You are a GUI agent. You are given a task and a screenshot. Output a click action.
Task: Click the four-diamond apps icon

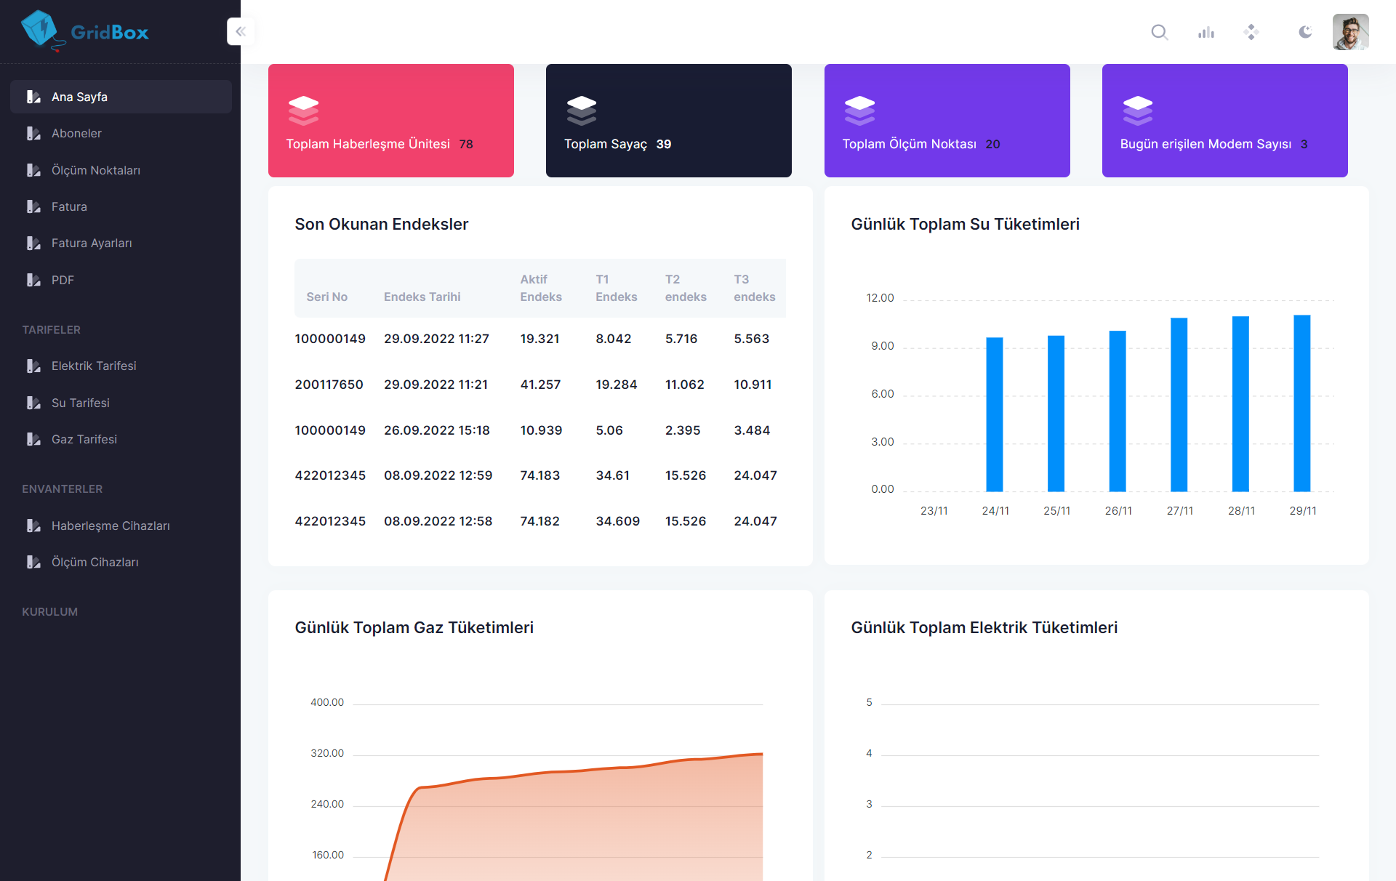[1251, 32]
